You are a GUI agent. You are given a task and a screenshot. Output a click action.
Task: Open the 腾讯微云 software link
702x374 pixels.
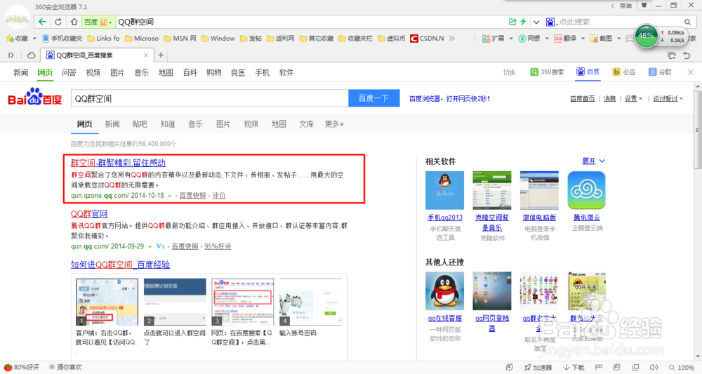click(x=586, y=218)
